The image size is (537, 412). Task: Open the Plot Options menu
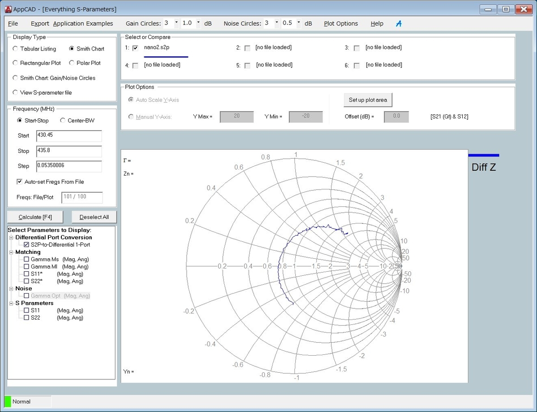(x=341, y=23)
